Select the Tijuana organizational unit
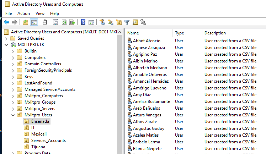Viewport: 266px width, 154px height. [x=38, y=147]
